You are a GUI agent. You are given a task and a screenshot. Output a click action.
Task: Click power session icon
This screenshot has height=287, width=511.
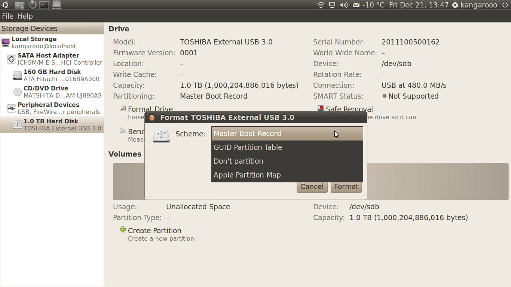coord(505,5)
